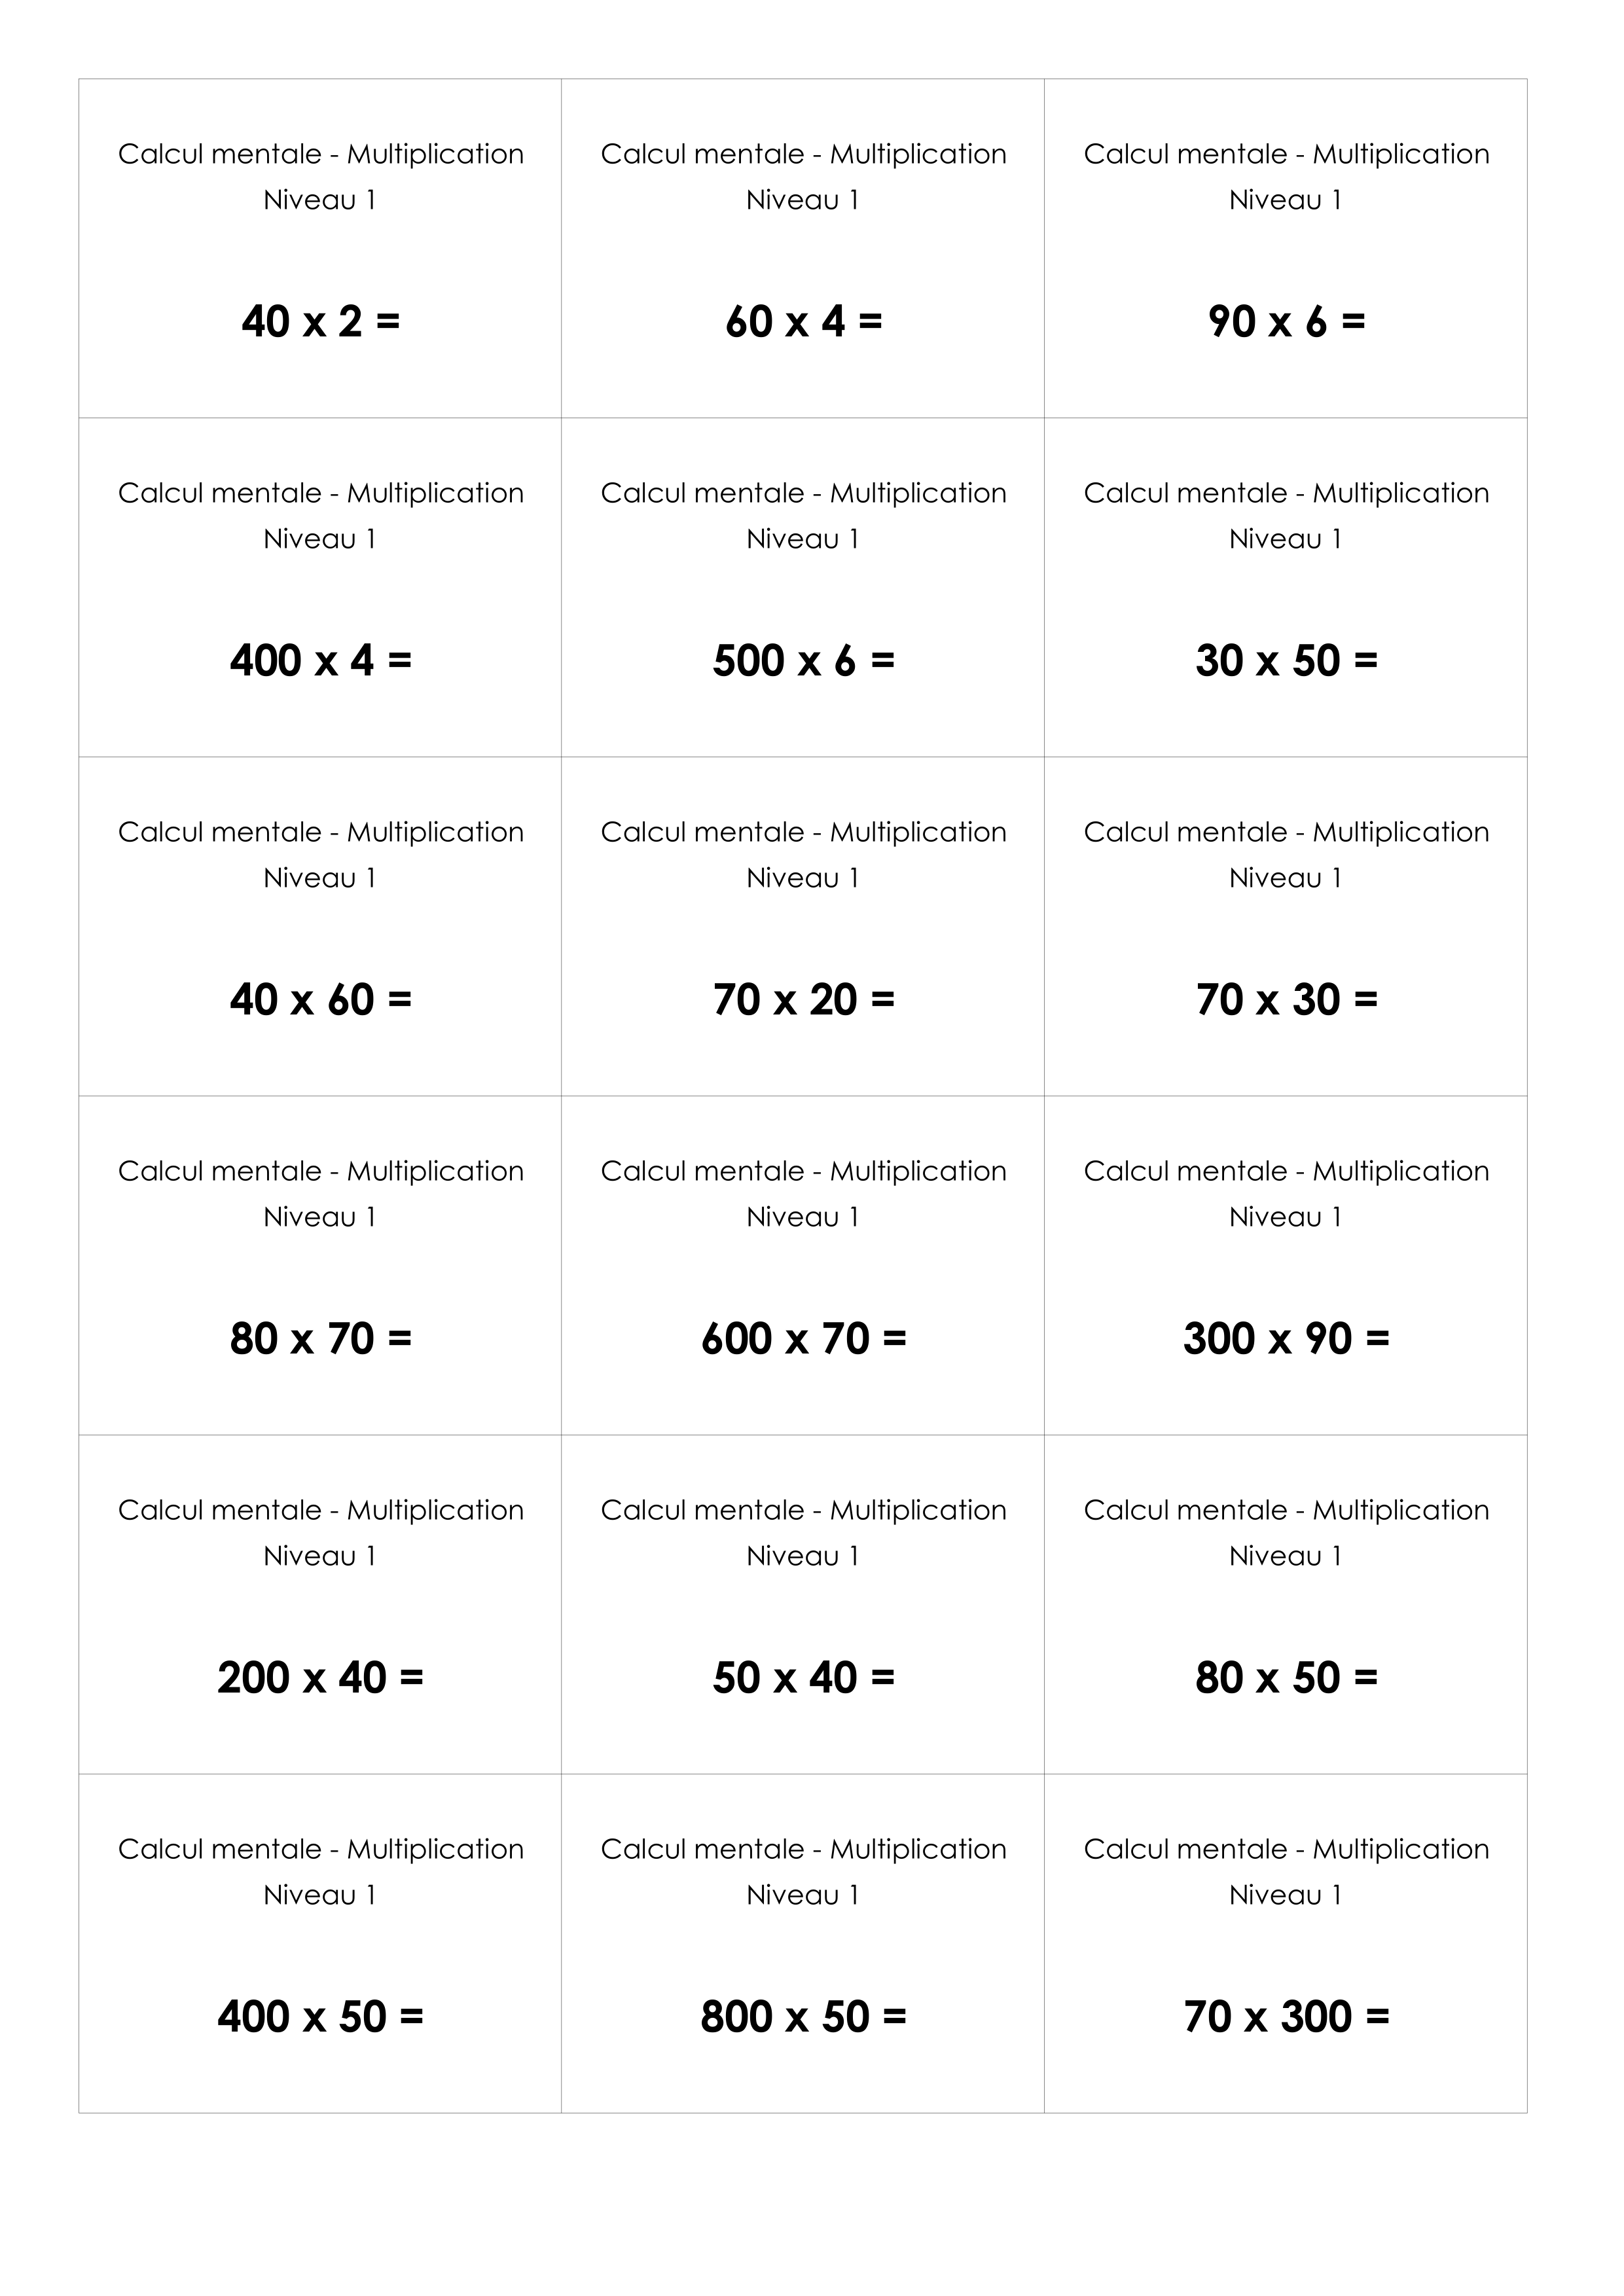Select the 300 x 90 = equation
This screenshot has width=1624, height=2296.
coord(1286,1339)
